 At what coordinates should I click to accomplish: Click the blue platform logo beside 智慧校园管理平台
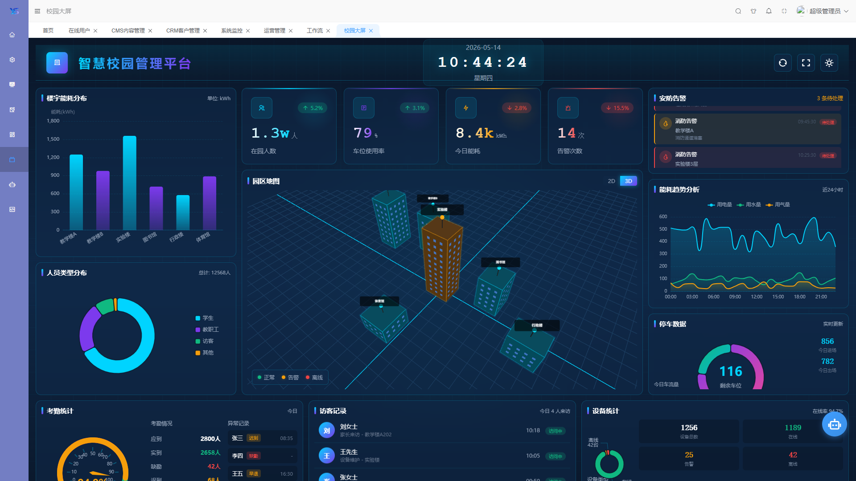pos(57,63)
